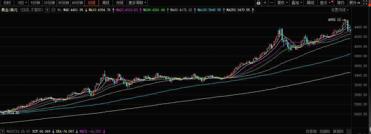Toggle the 画线 drawing tool mode
Screen dimensions: 371x134
pos(311,3)
